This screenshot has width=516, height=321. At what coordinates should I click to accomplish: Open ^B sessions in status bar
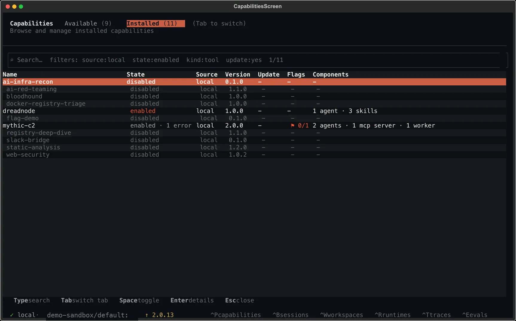(x=290, y=315)
